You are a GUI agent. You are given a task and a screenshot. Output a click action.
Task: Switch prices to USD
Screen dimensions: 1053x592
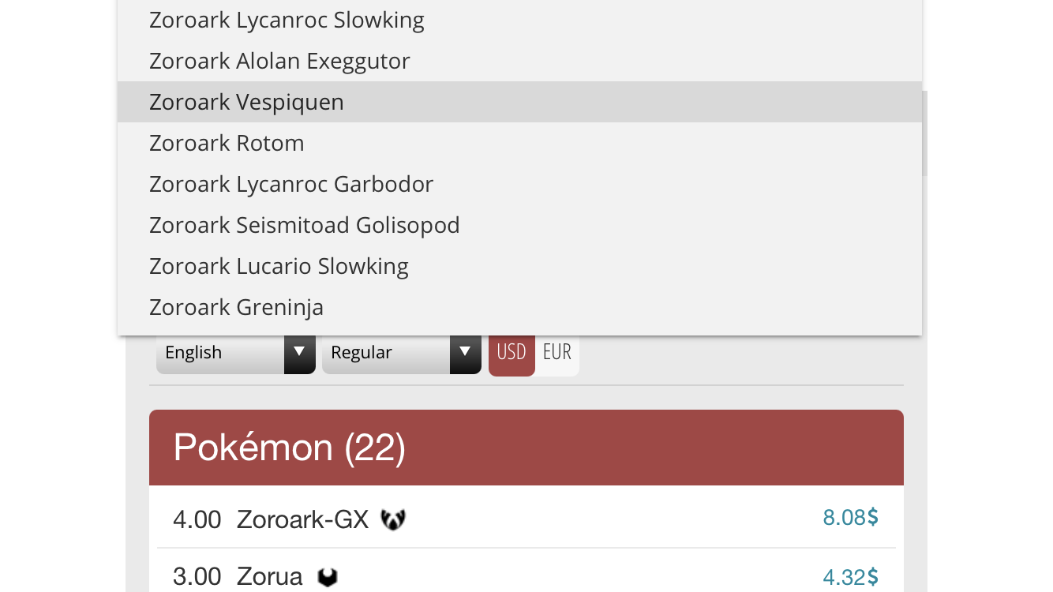(x=512, y=352)
